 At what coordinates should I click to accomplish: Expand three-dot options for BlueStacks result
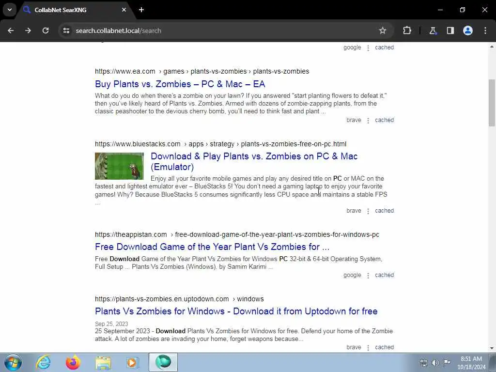(x=368, y=211)
